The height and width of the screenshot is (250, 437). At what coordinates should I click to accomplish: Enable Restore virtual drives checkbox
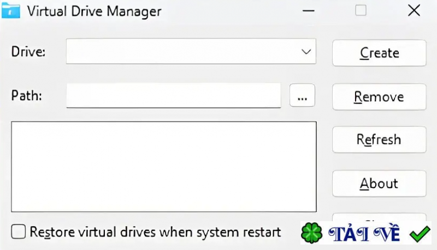click(x=19, y=232)
